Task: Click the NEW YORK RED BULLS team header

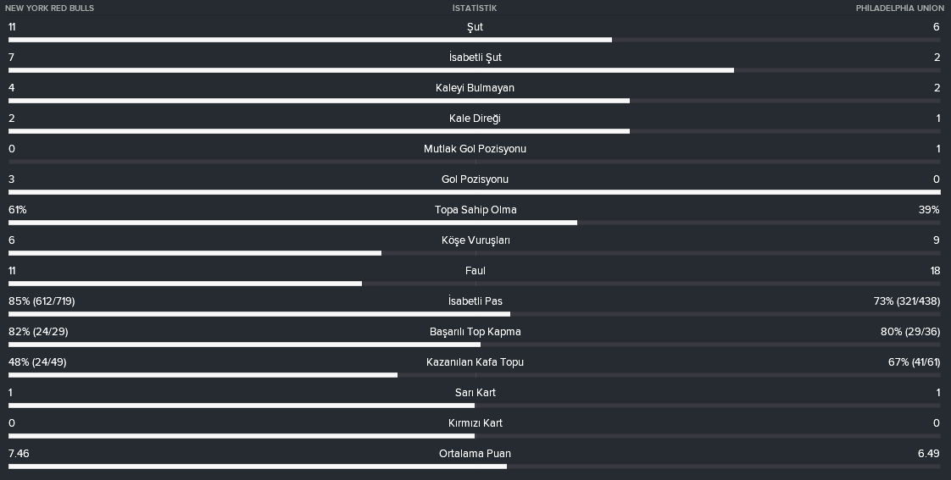Action: point(49,8)
